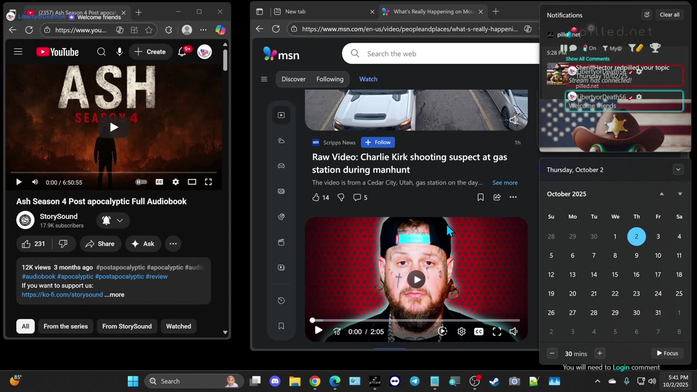
Task: Select the From the series chip
Action: [x=65, y=326]
